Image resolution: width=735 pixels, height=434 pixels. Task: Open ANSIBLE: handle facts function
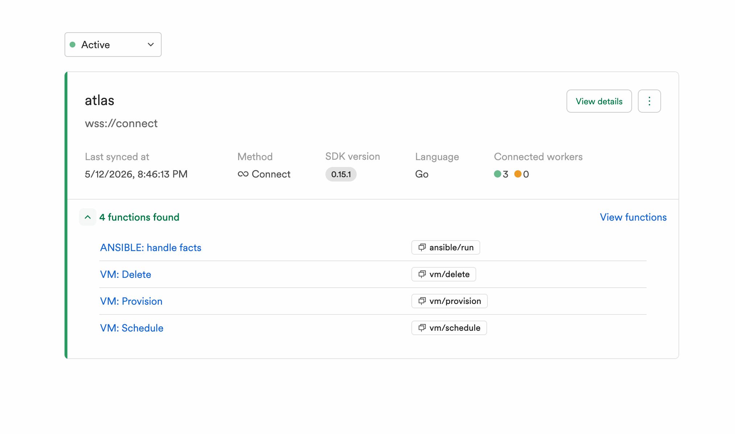click(151, 247)
